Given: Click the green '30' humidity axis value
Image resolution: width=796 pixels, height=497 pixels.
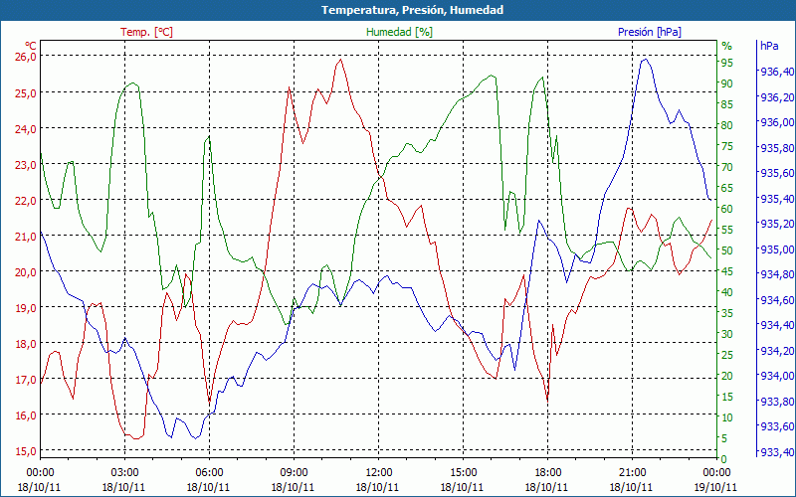Looking at the screenshot, I should [x=727, y=334].
